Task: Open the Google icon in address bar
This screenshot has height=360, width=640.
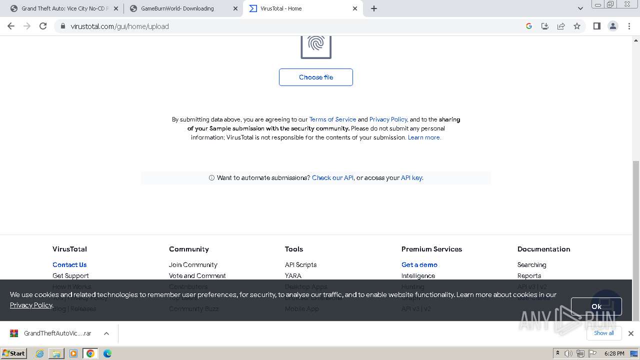Action: pyautogui.click(x=529, y=26)
